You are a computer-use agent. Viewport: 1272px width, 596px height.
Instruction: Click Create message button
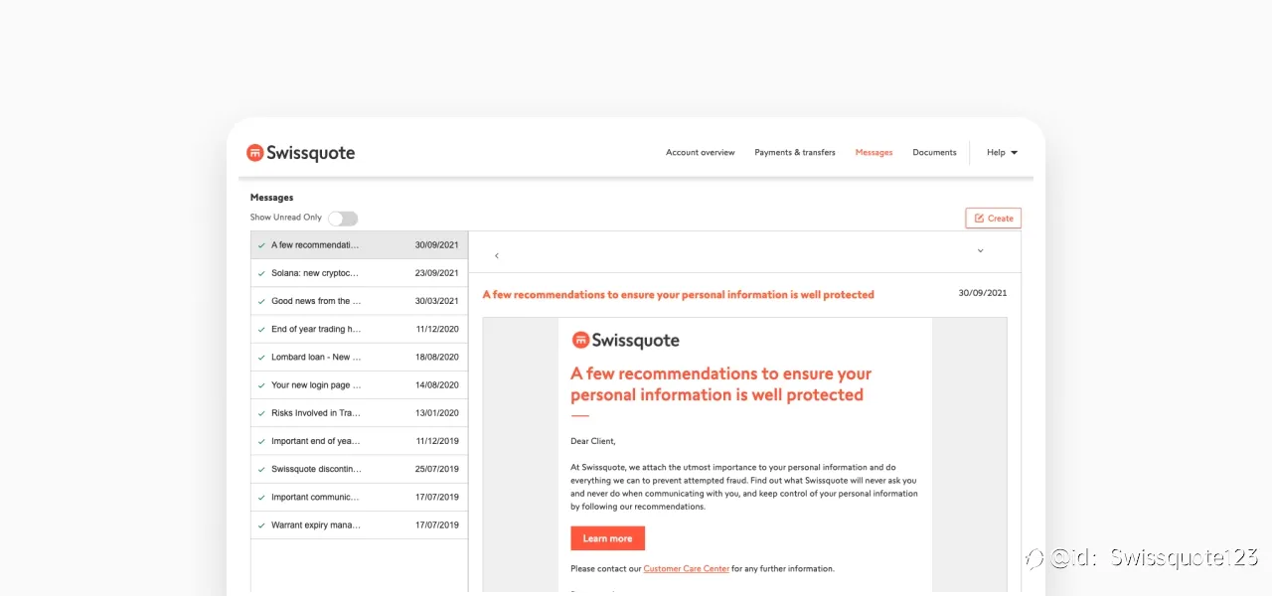[x=993, y=219]
